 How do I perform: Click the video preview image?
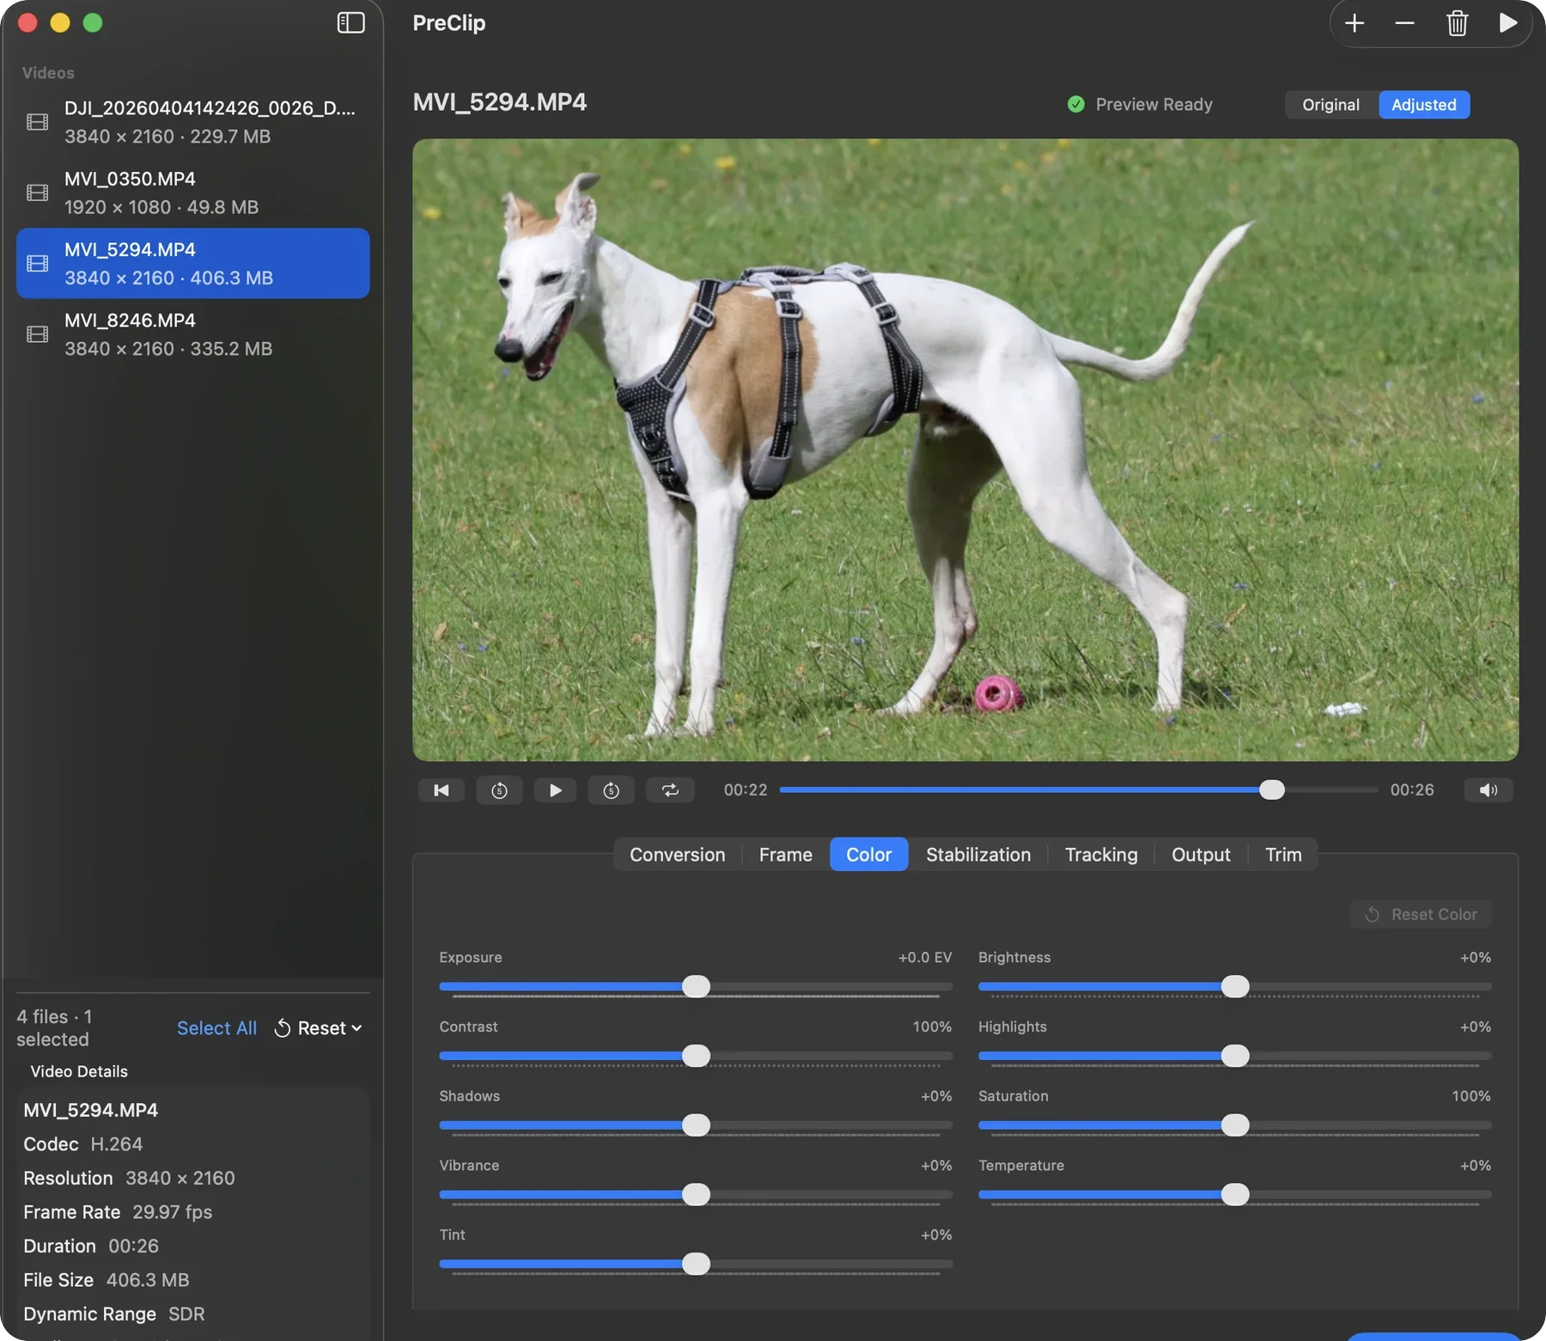pyautogui.click(x=965, y=450)
